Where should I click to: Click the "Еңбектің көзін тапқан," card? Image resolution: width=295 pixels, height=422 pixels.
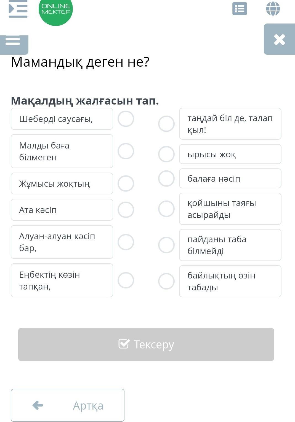62,280
